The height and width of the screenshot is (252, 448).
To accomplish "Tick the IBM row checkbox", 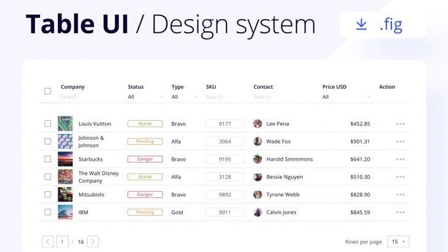I will coord(48,212).
